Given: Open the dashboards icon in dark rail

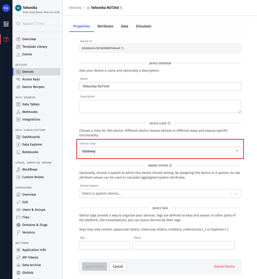Looking at the screenshot, I should (x=6, y=24).
